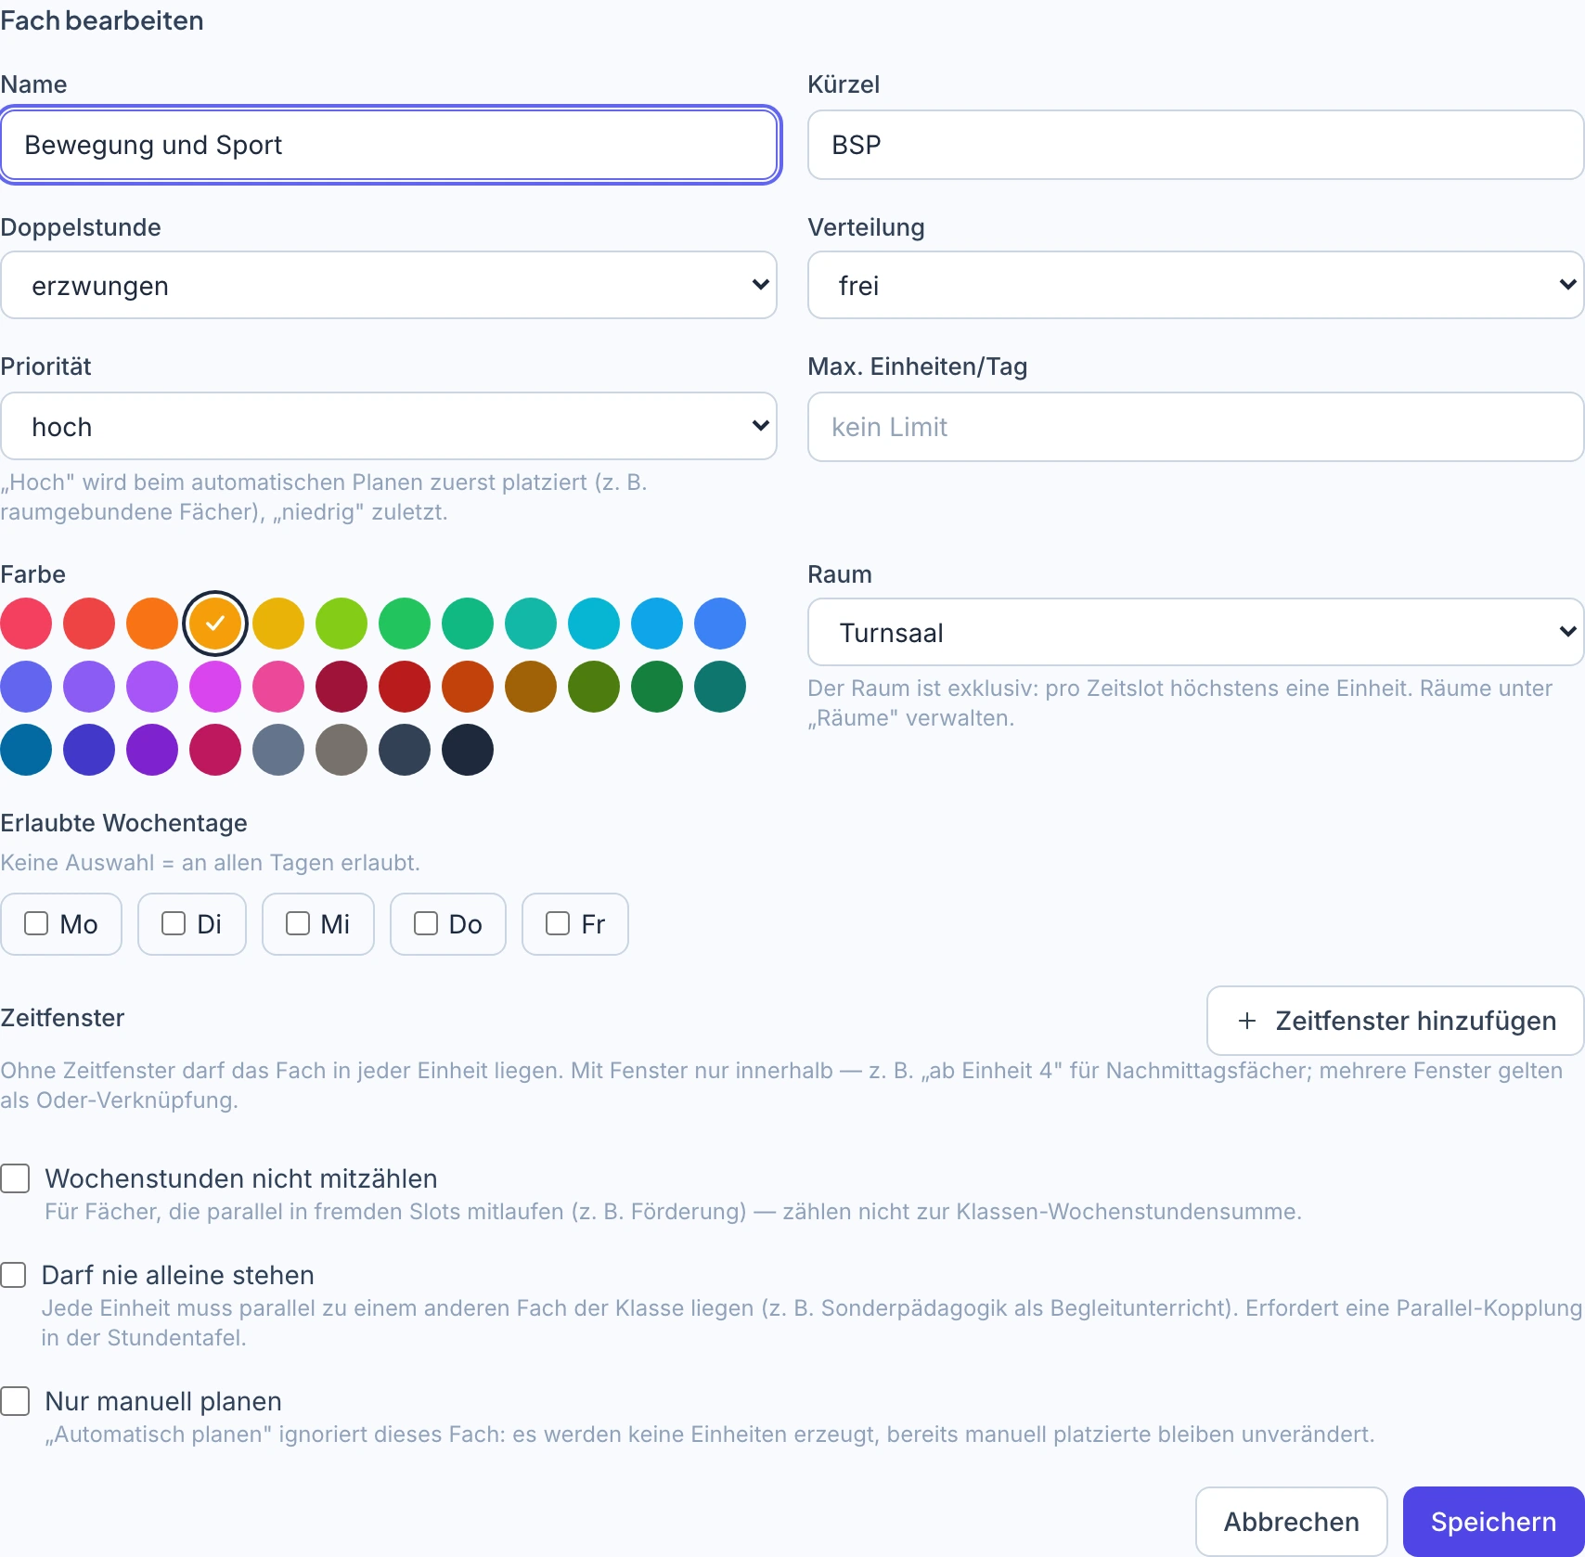Focus the Max. Einheiten/Tag field

[1195, 427]
